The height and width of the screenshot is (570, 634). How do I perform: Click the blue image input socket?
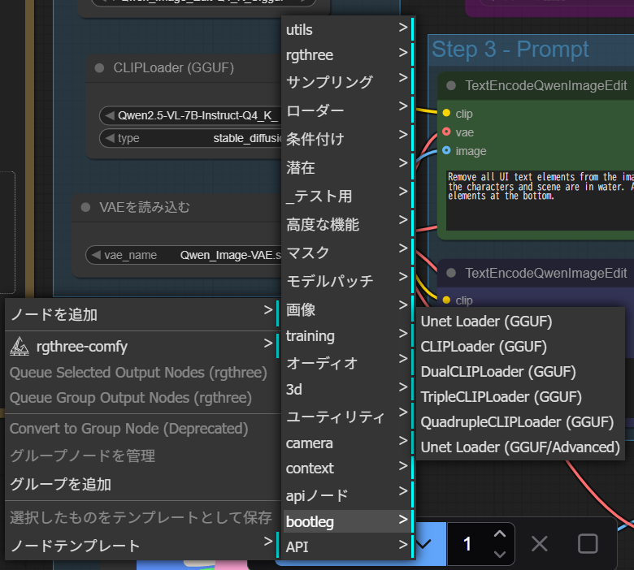pos(446,150)
